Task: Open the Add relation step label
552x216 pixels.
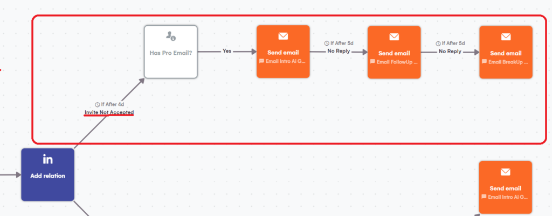Action: 47,175
